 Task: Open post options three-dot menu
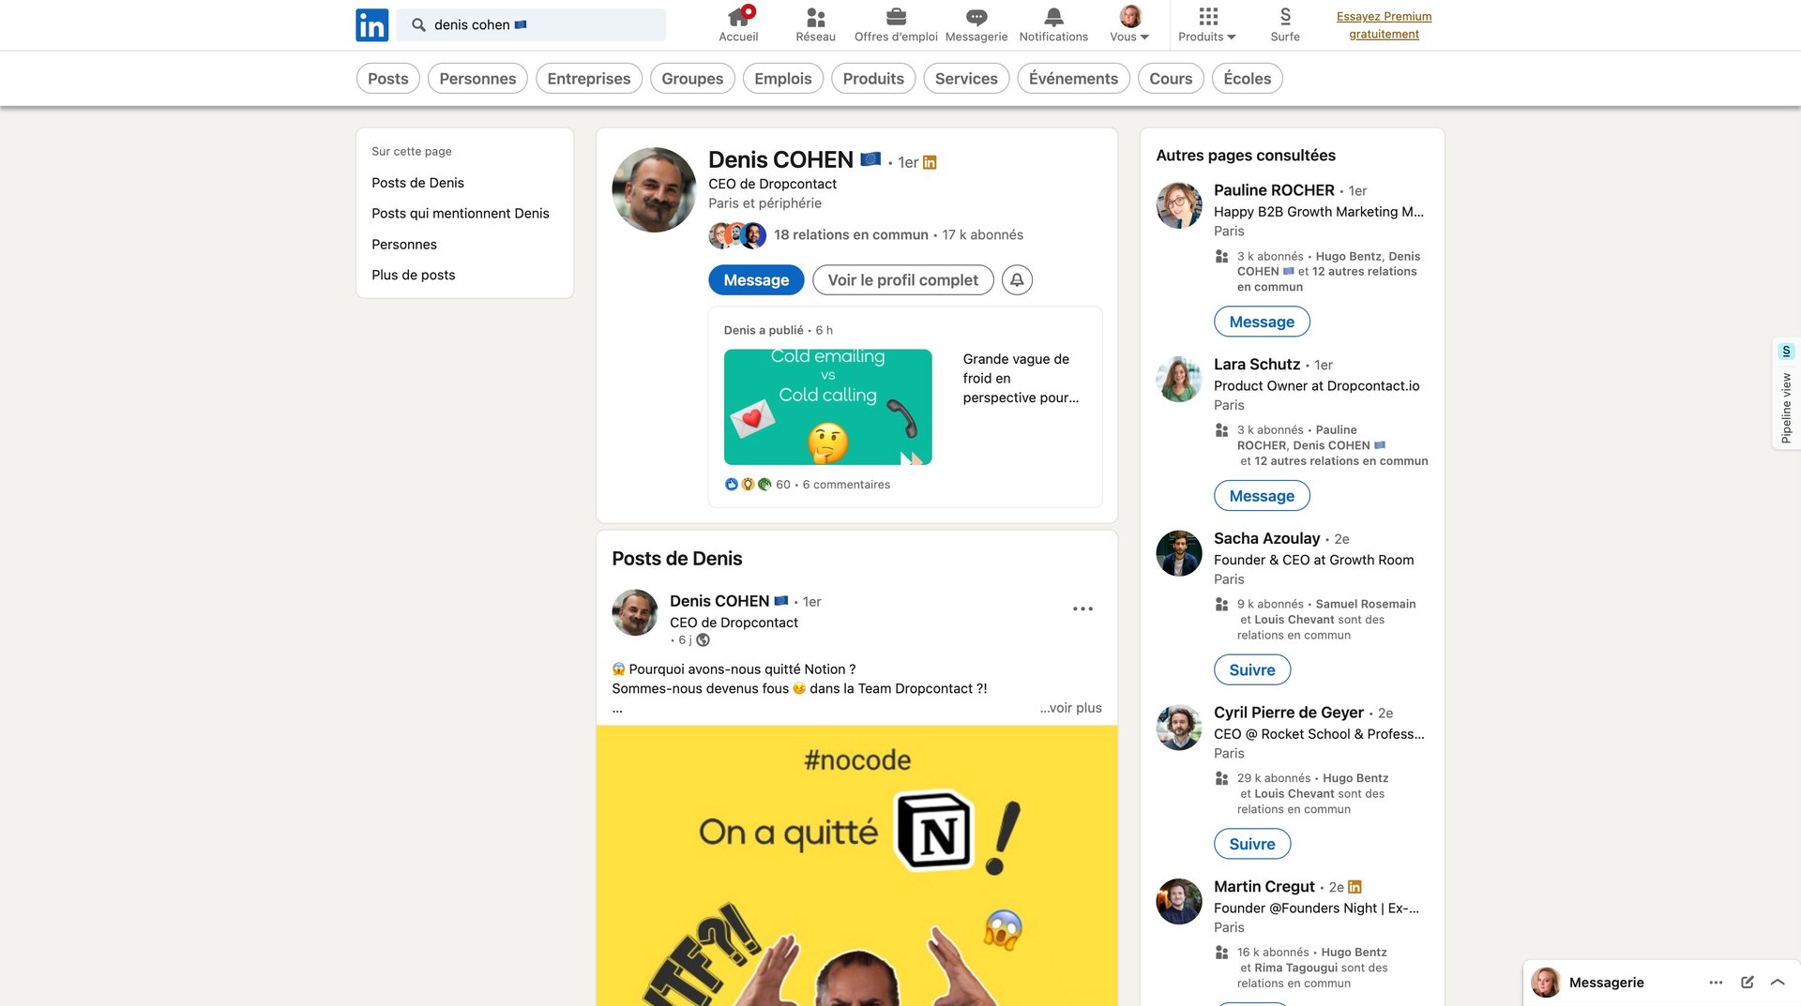point(1082,609)
